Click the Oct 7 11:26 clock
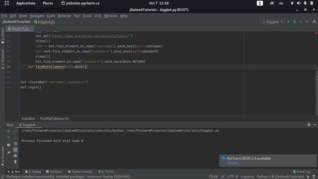 click(x=159, y=3)
